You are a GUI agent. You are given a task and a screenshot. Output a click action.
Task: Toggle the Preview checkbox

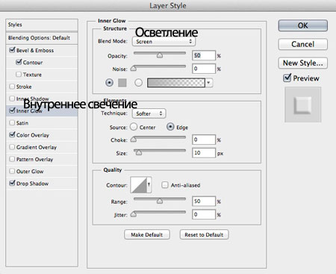click(287, 78)
